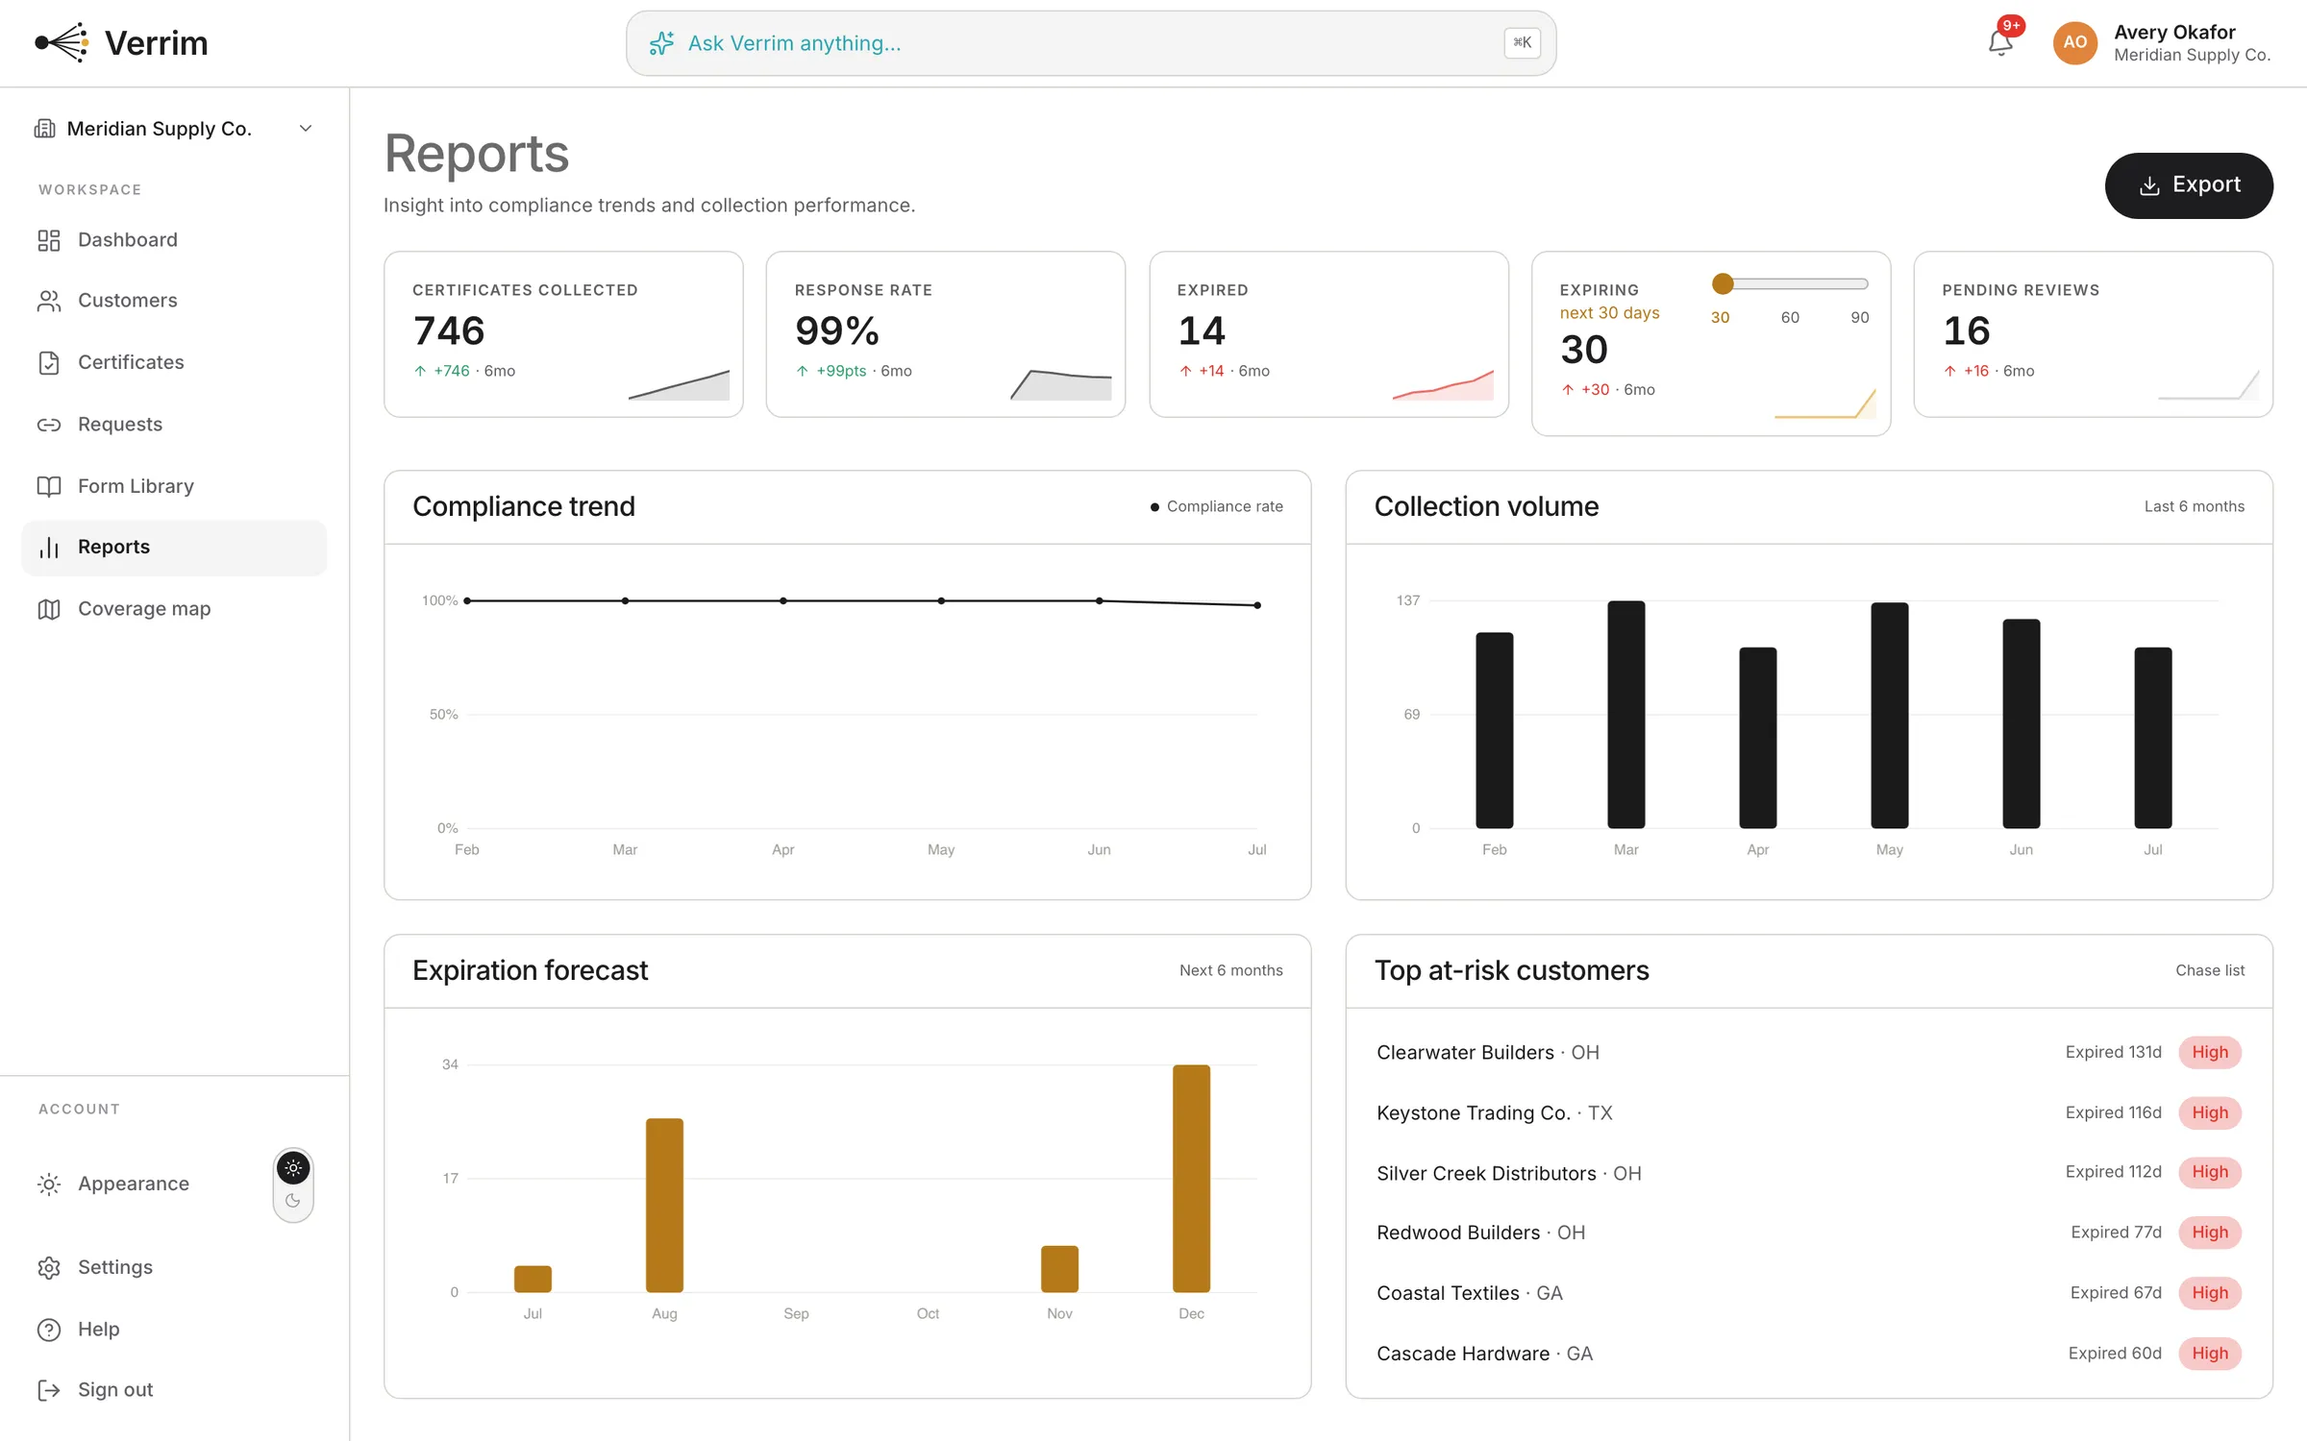This screenshot has height=1441, width=2307.
Task: Click the Response Rate card
Action: tap(946, 334)
